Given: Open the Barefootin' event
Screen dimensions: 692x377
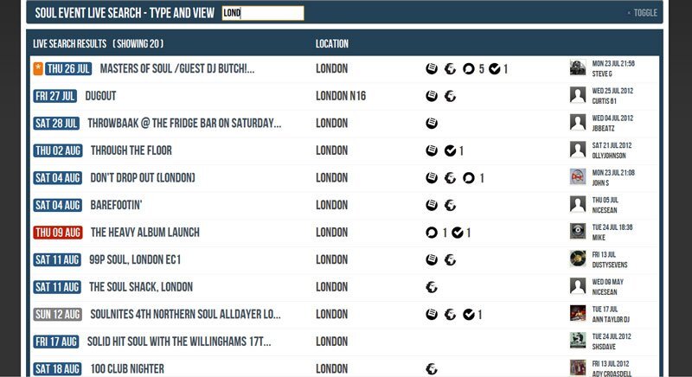Looking at the screenshot, I should tap(116, 205).
